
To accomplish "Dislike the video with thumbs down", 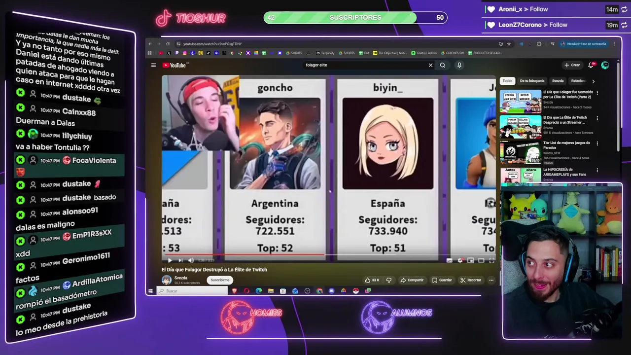I will click(x=389, y=280).
